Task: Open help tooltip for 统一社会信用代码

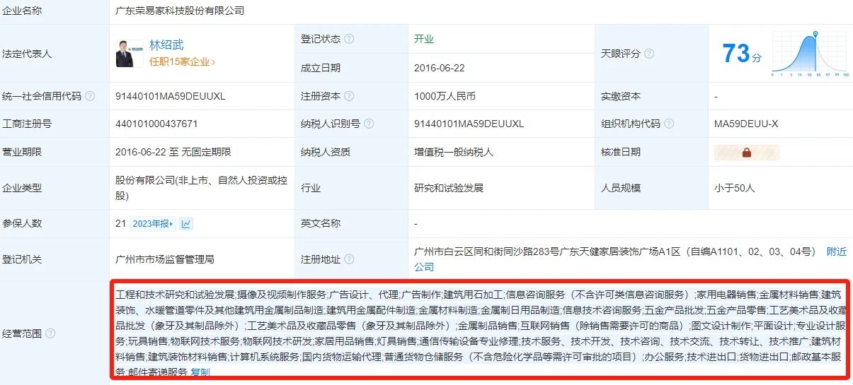Action: [90, 96]
